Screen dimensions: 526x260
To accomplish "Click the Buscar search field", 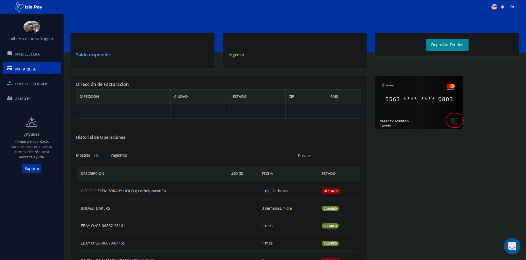I will 337,156.
